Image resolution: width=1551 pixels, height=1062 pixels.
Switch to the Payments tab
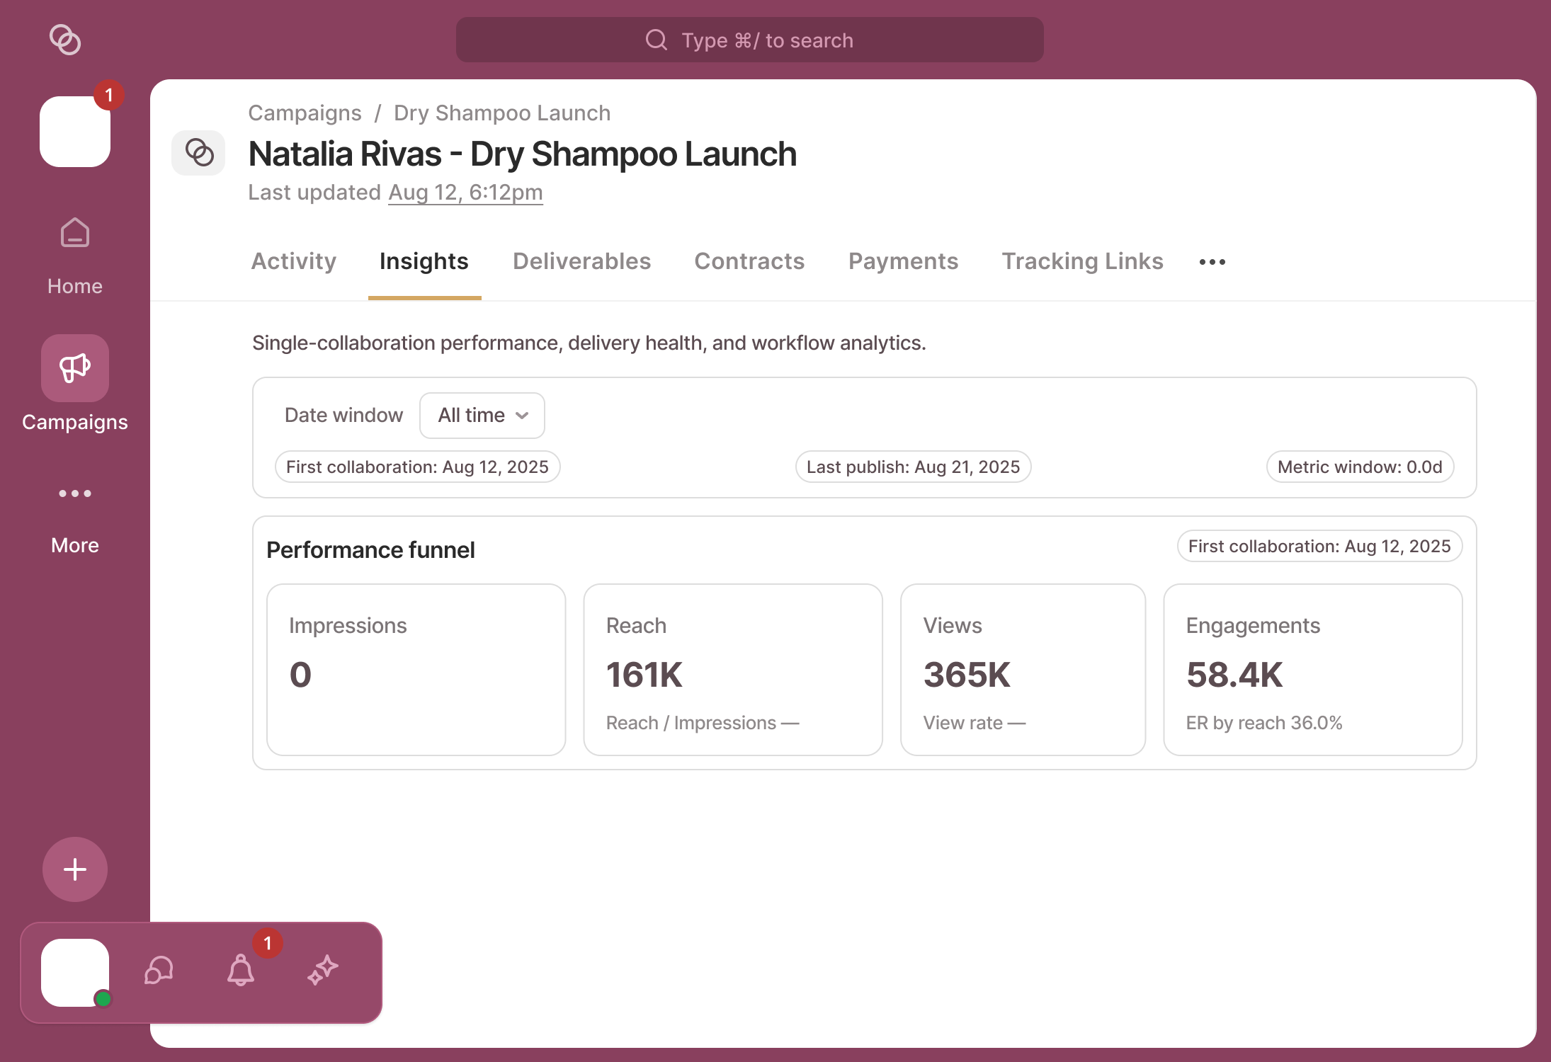coord(903,261)
